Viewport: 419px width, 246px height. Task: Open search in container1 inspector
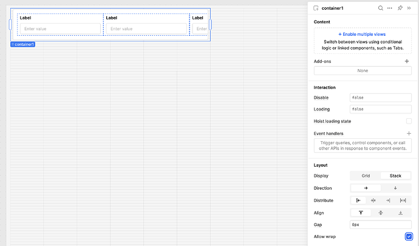pos(381,8)
